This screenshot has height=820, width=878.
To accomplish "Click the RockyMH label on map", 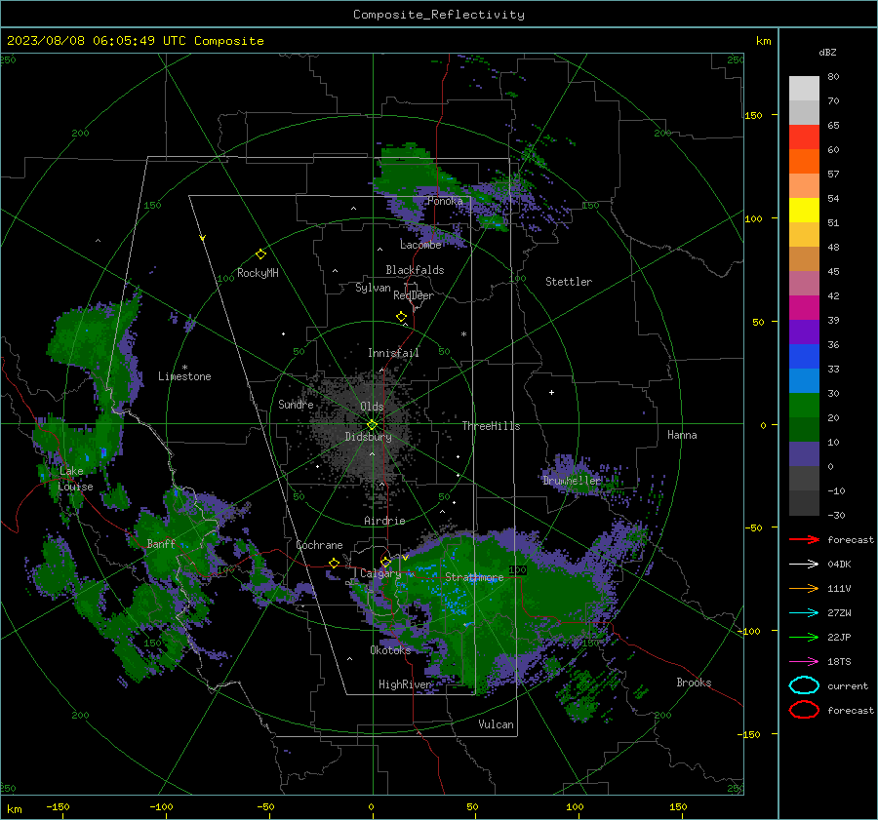I will 258,273.
